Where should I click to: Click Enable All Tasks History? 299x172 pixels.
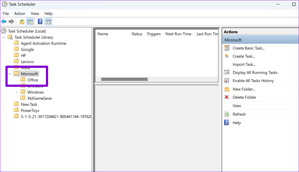point(253,81)
